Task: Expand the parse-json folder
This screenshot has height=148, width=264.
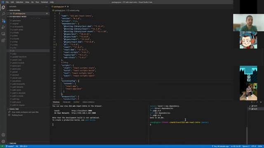Action: [16, 69]
